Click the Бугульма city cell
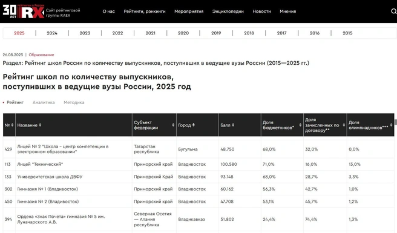The image size is (397, 233). (x=188, y=149)
